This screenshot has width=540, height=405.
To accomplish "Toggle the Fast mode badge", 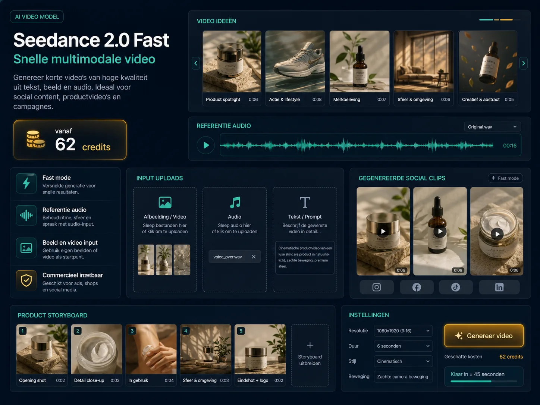I will [505, 178].
